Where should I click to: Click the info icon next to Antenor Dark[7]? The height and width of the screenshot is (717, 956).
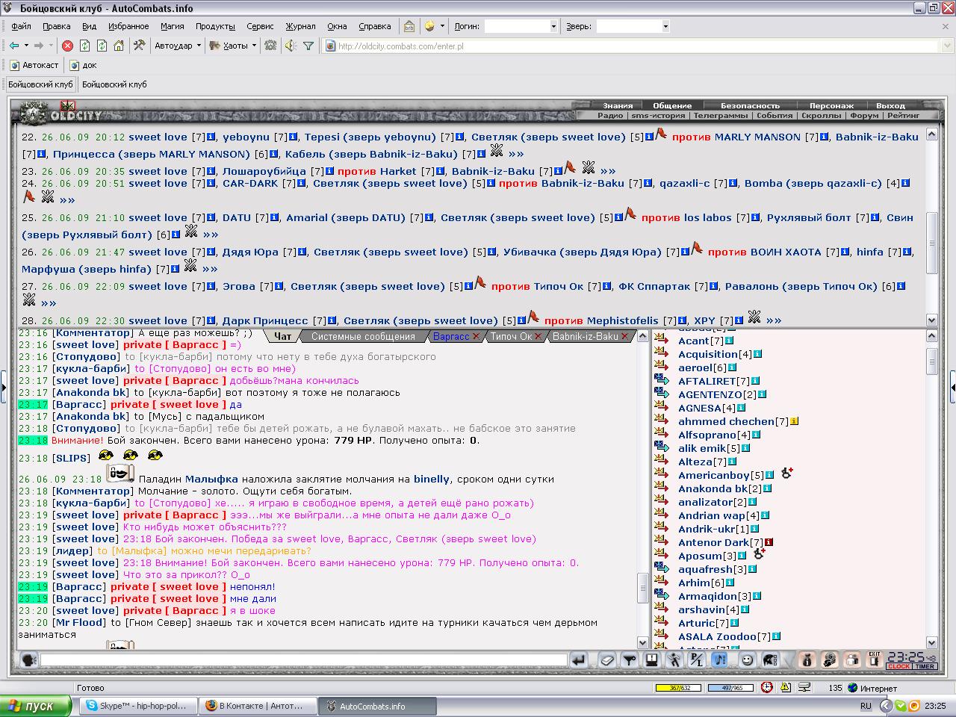pyautogui.click(x=769, y=542)
